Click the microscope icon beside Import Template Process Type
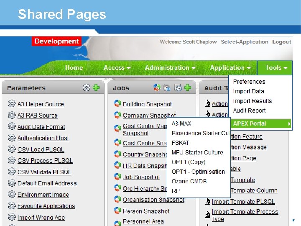 pyautogui.click(x=208, y=214)
